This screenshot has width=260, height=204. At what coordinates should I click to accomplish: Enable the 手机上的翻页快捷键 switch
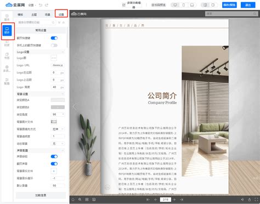(x=54, y=46)
